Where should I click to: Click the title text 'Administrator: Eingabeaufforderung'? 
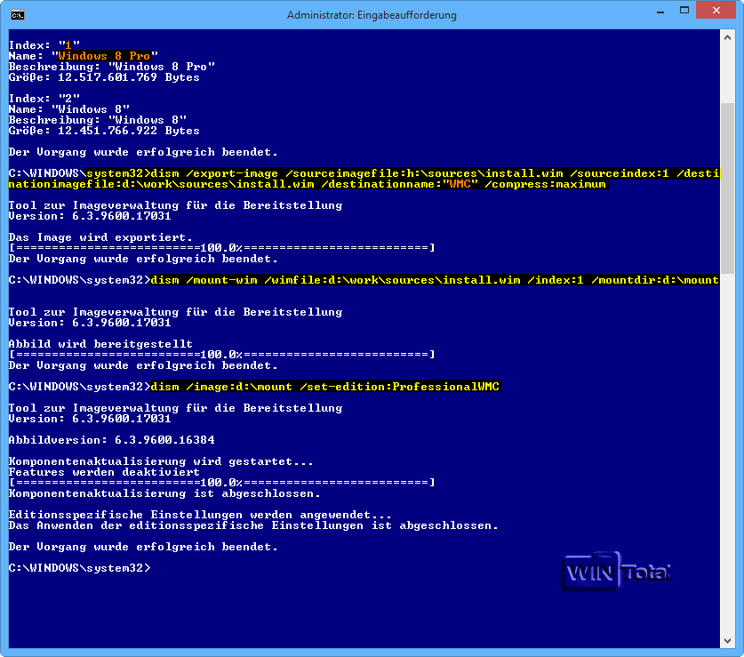point(372,15)
